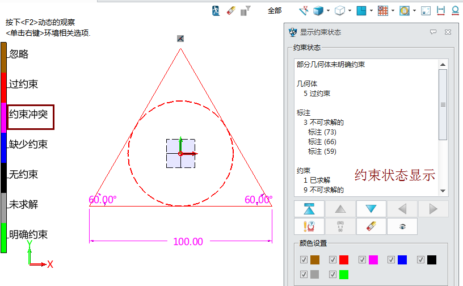Click the jump-to-first constraint button

pyautogui.click(x=309, y=208)
